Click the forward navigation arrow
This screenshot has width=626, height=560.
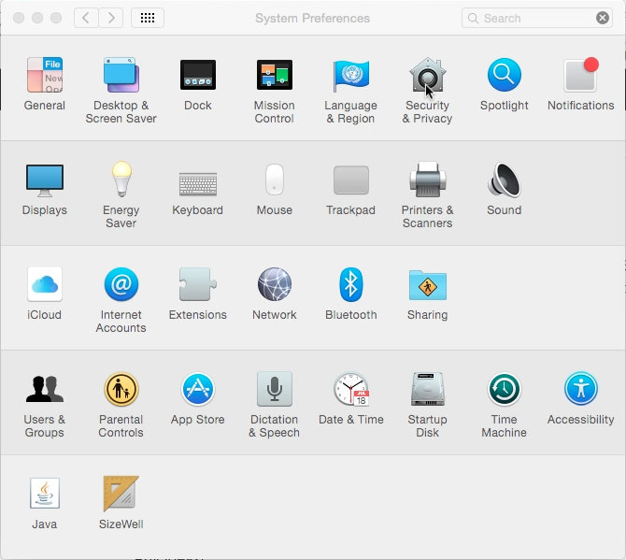[111, 18]
